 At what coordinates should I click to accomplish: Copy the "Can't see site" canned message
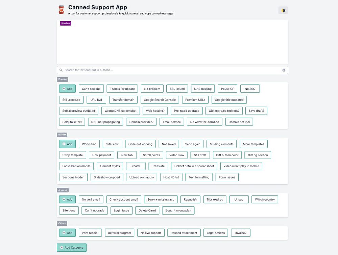[x=91, y=89]
